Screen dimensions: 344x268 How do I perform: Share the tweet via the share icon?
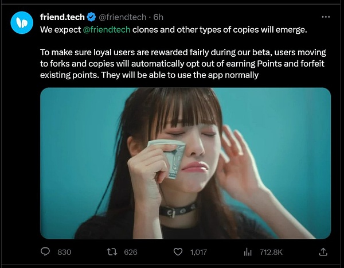tap(323, 251)
